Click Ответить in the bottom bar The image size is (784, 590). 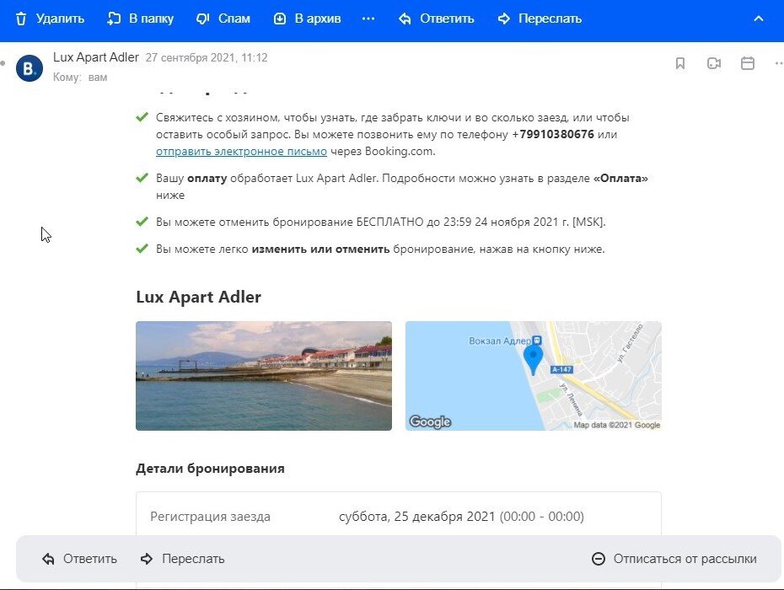(x=79, y=559)
